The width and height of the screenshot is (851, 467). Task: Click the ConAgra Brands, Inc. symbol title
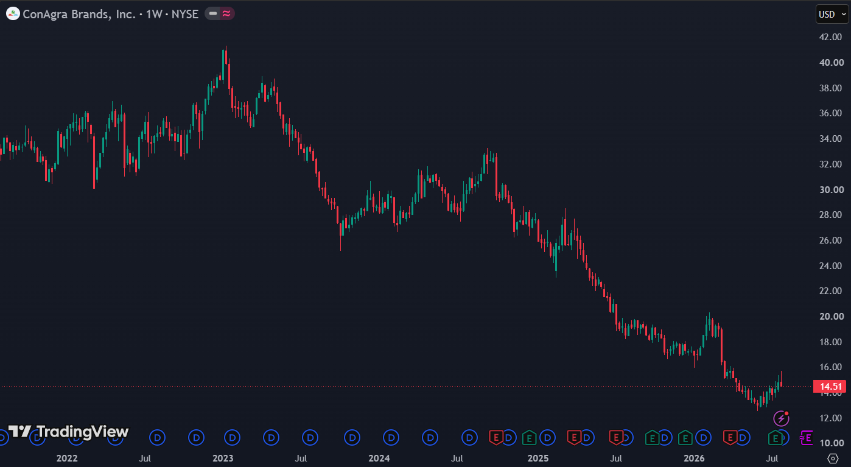[x=79, y=13]
